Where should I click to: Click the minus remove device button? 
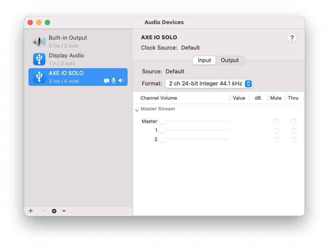44,210
